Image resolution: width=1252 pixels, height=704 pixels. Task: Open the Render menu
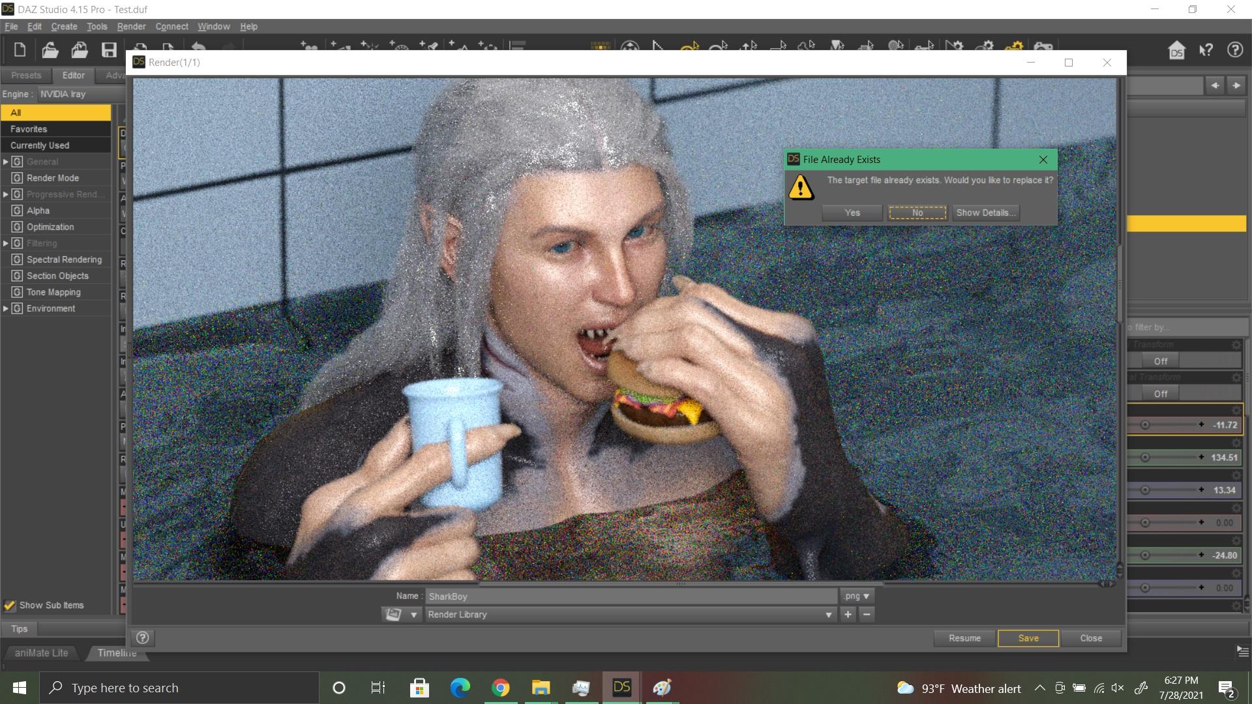(x=131, y=27)
